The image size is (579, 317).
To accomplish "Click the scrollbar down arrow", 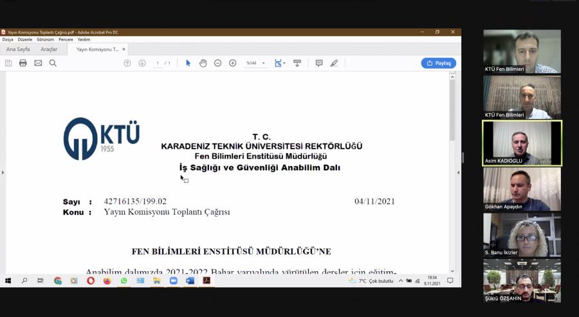I will click(x=452, y=271).
